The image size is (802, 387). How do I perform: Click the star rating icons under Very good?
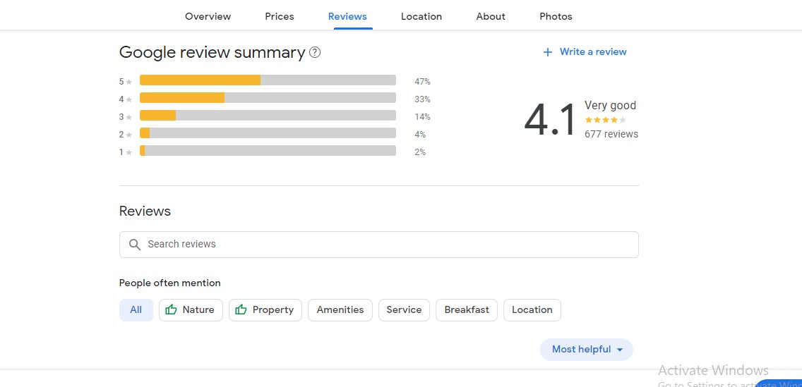[605, 120]
